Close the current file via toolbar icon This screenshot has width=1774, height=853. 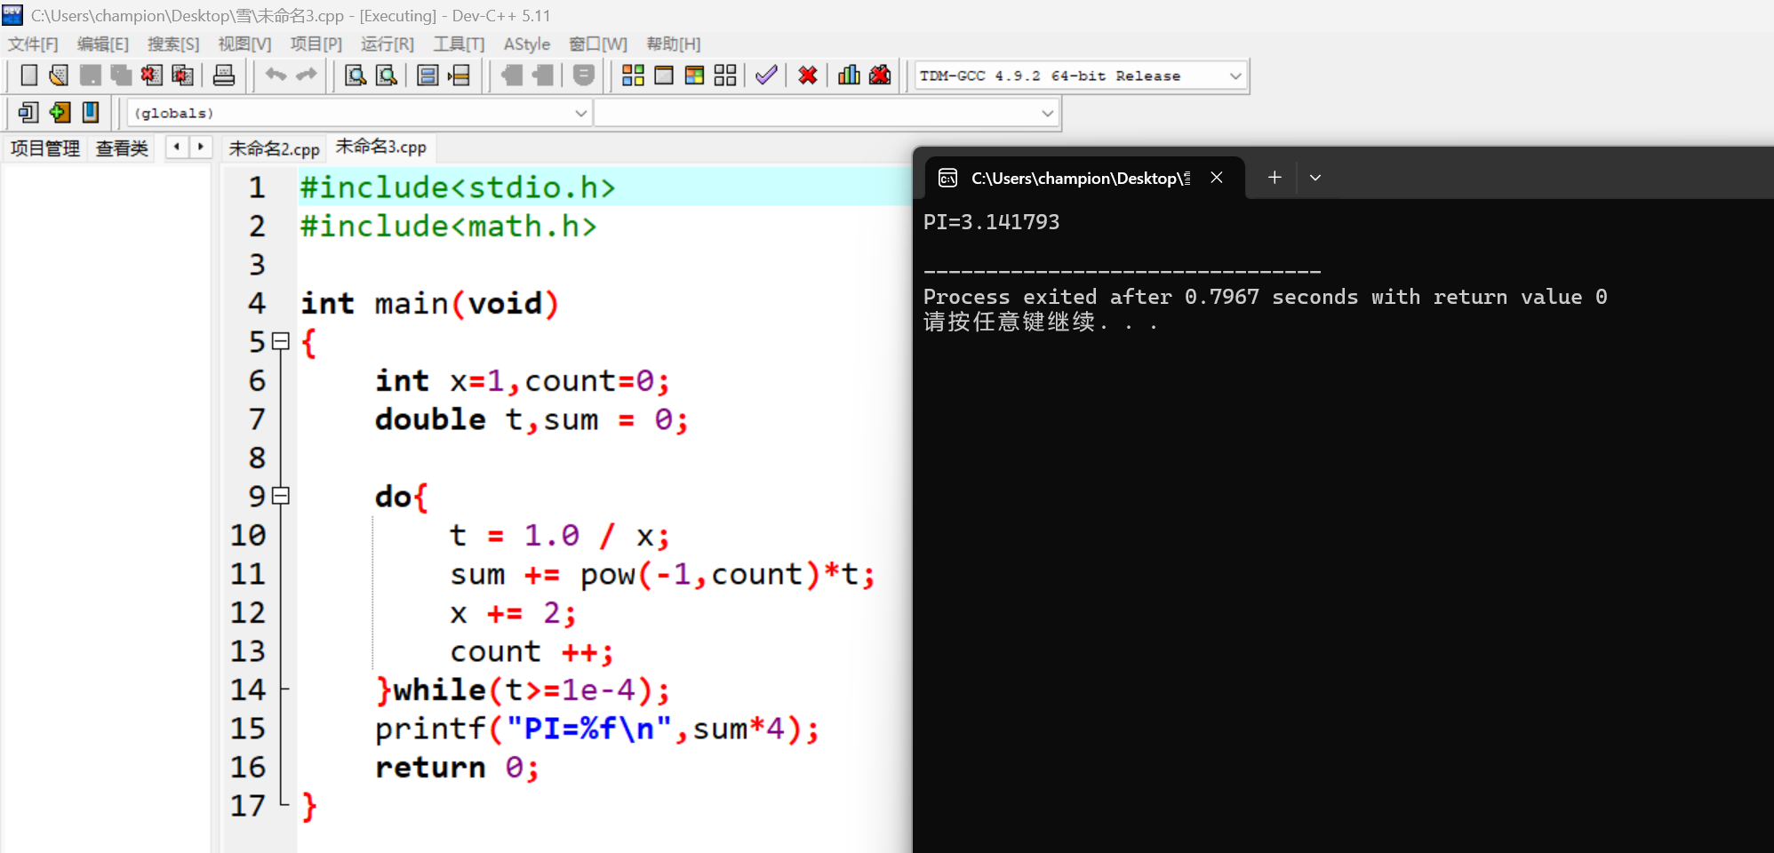click(x=151, y=76)
